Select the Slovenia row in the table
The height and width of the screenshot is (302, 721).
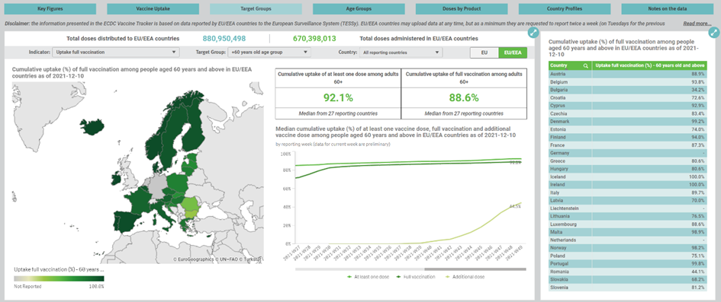click(628, 288)
